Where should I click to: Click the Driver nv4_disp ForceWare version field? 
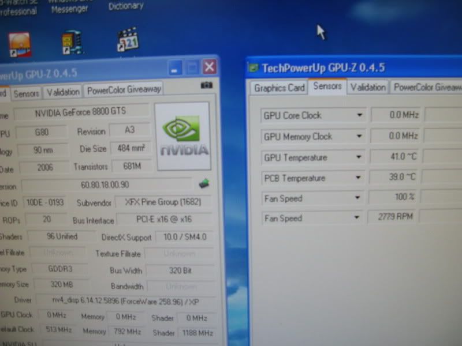pos(125,301)
